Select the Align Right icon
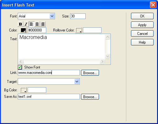 (x=43, y=24)
